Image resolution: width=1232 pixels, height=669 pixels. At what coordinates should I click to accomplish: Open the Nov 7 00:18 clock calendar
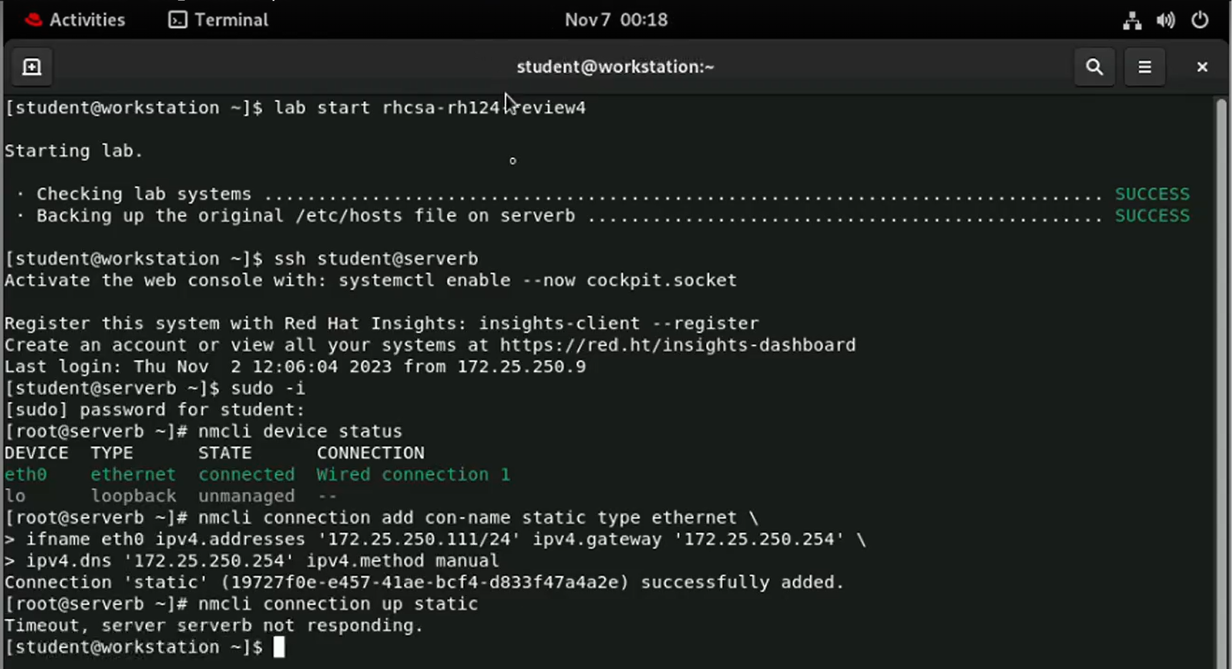(x=616, y=20)
